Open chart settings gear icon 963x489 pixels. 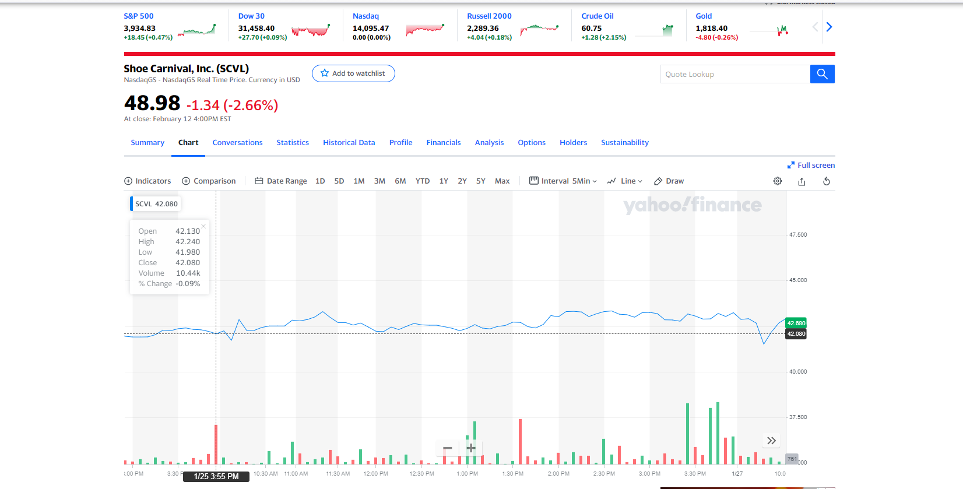778,181
